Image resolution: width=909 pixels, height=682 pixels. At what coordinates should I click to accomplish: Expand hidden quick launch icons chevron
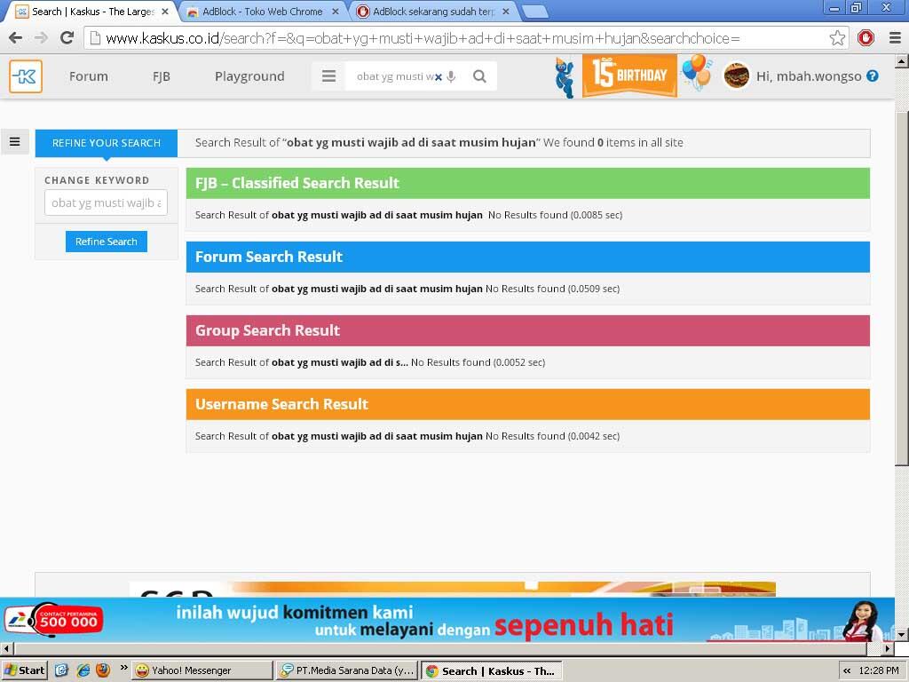coord(123,668)
